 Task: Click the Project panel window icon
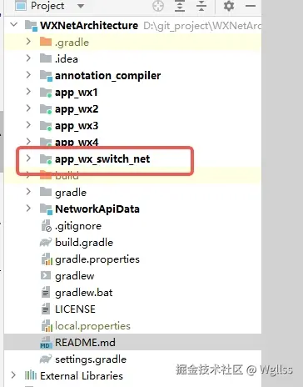(21, 6)
